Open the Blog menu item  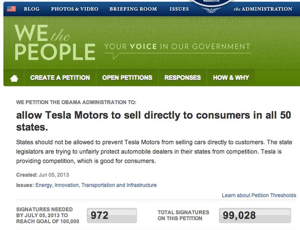31,9
